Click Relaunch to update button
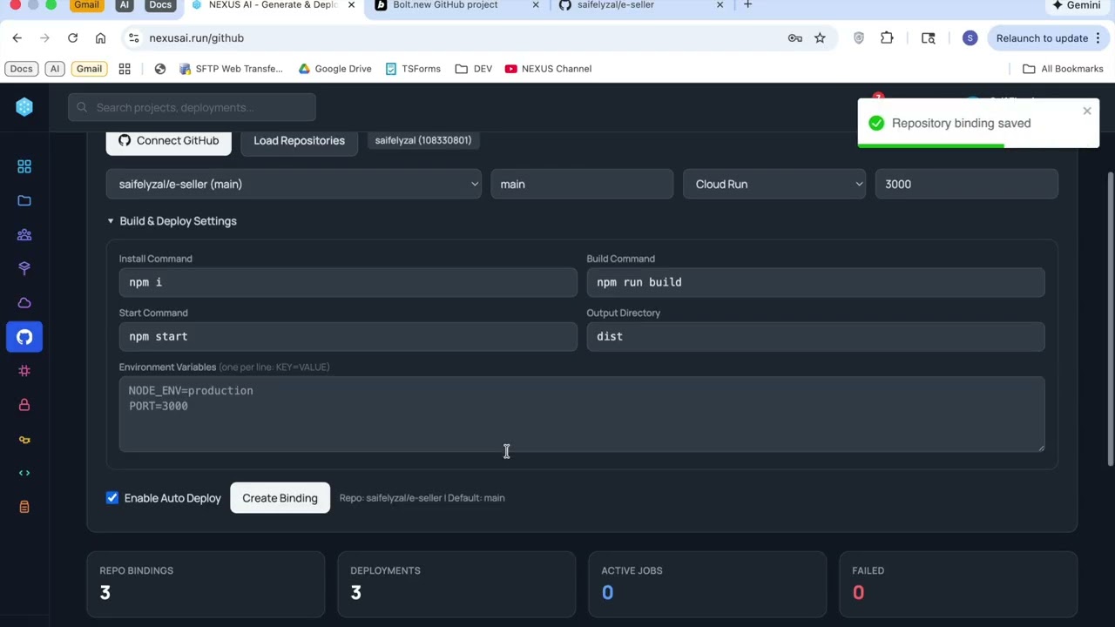Screen dimensions: 1115x627 tap(1048, 38)
